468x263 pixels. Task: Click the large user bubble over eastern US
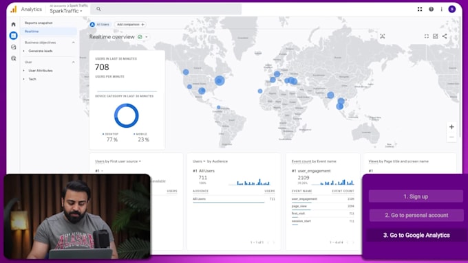click(x=220, y=80)
